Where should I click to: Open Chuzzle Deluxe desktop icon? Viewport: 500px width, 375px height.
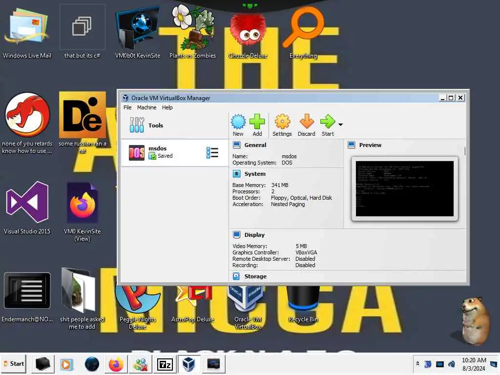(x=248, y=33)
